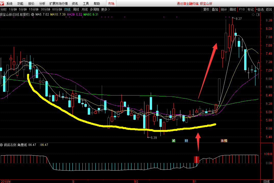Switch to 月线 monthly period

pos(85,9)
